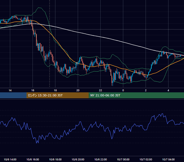Click the 20 hour label on price chart axis

coord(78,90)
